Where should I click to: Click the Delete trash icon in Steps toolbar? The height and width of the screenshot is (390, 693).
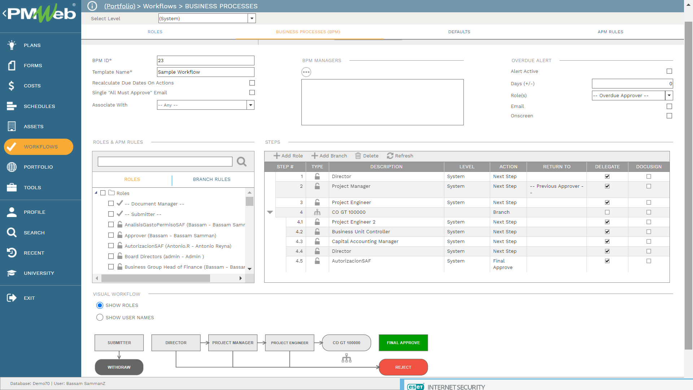tap(358, 156)
